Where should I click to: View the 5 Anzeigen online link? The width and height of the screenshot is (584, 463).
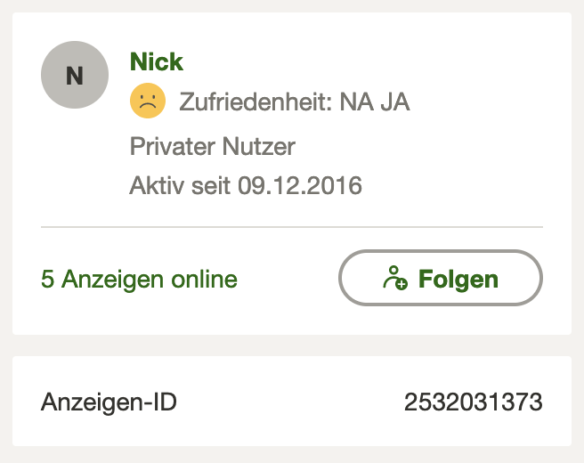(139, 280)
